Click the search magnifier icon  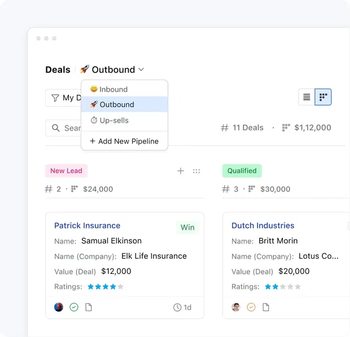pos(55,128)
